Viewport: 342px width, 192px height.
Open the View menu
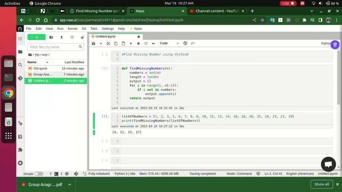(49, 29)
